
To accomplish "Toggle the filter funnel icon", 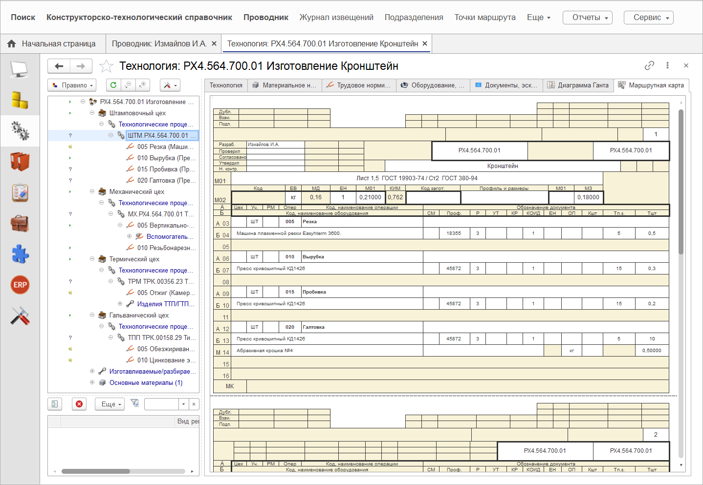I will click(x=135, y=403).
